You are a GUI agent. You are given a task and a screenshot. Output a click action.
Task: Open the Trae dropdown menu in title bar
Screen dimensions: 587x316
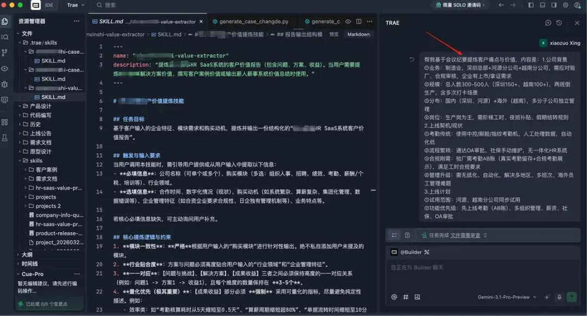pos(75,5)
